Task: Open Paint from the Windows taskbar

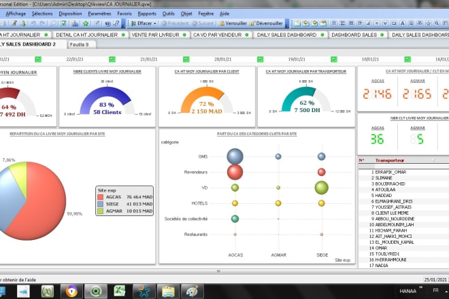Action: point(192,292)
